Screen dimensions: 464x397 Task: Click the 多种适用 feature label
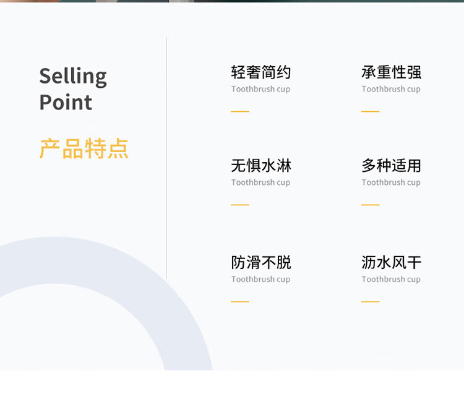click(391, 166)
